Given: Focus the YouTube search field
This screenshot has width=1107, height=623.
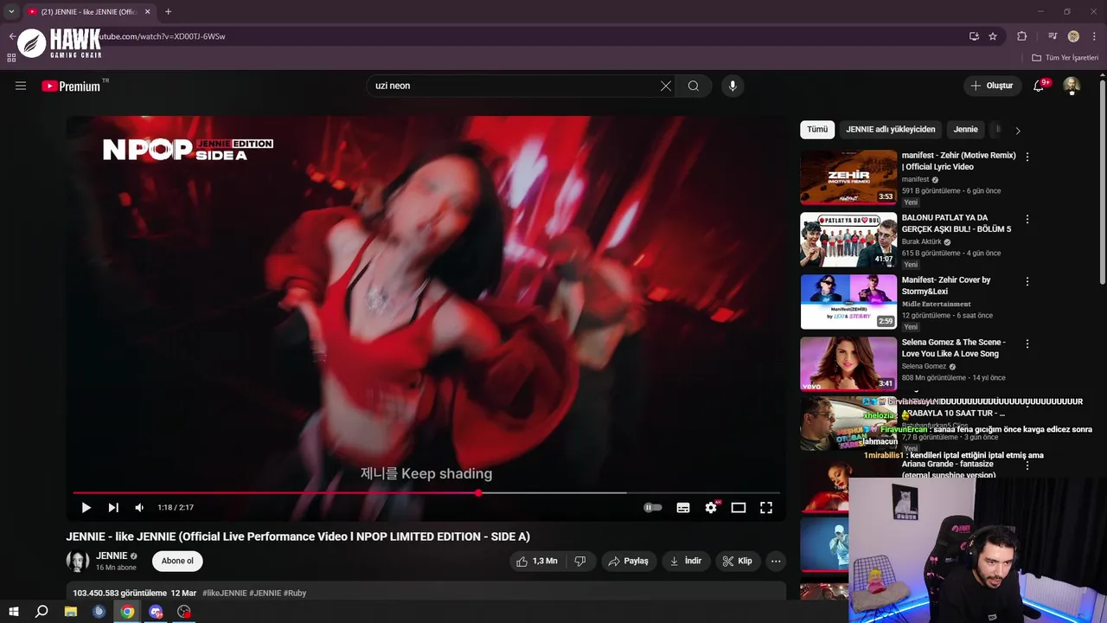Looking at the screenshot, I should [515, 86].
